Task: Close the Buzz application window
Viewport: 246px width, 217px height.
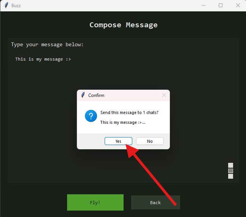Action: click(x=238, y=5)
